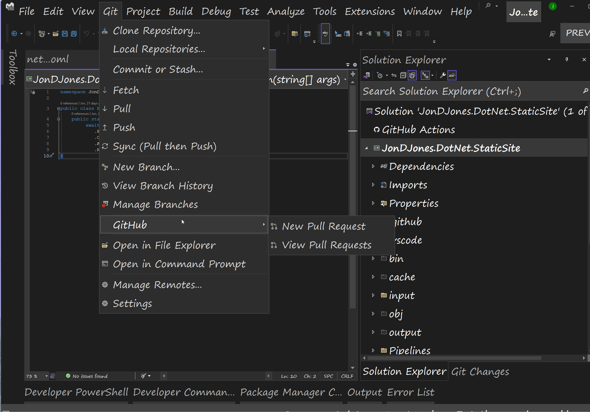The width and height of the screenshot is (590, 412).
Task: Click Navigate Backward arrow icon
Action: coord(14,34)
